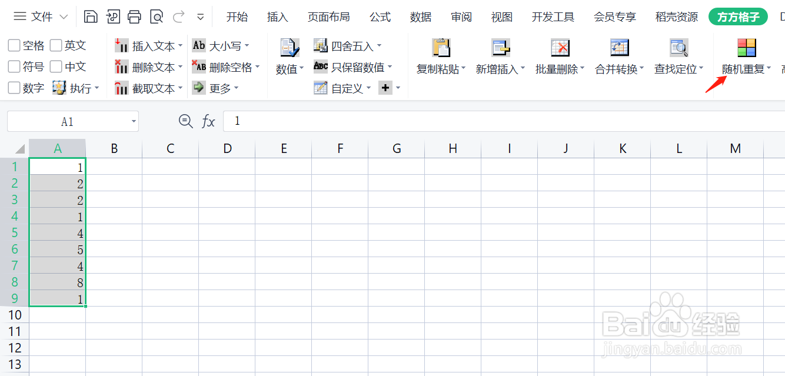
Task: Click cell A6 containing 5
Action: (x=57, y=249)
